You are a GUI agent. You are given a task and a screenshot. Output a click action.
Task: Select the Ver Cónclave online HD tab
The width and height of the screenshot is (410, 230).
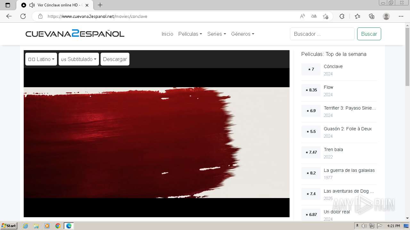(55, 5)
